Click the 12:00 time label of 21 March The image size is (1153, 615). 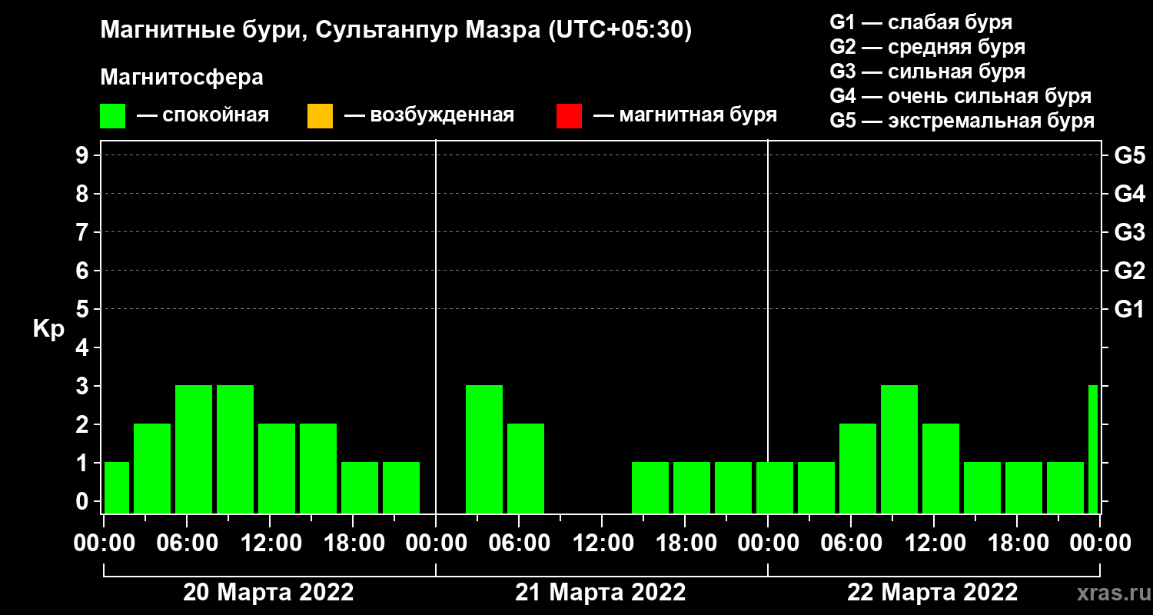click(x=602, y=544)
